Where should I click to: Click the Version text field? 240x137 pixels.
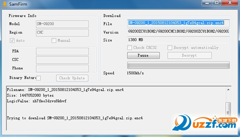point(178,31)
